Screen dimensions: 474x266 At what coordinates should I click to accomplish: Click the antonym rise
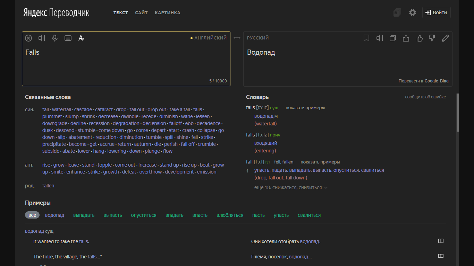point(46,165)
